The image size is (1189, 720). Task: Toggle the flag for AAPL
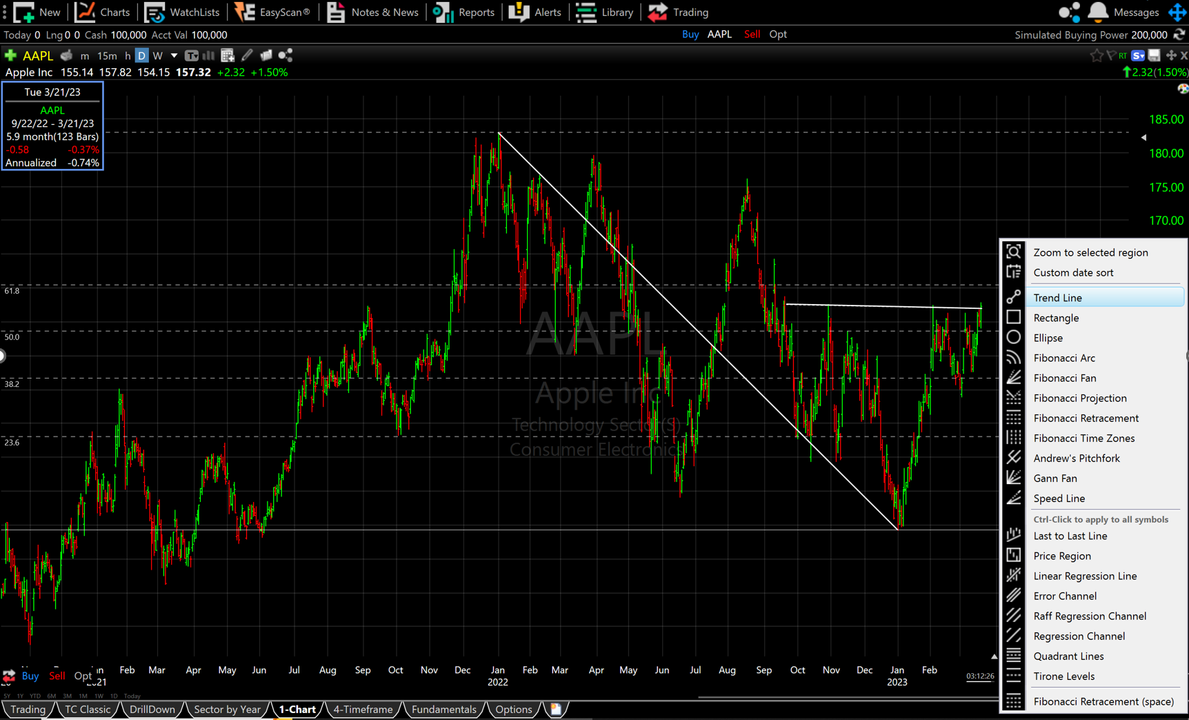pos(1111,55)
